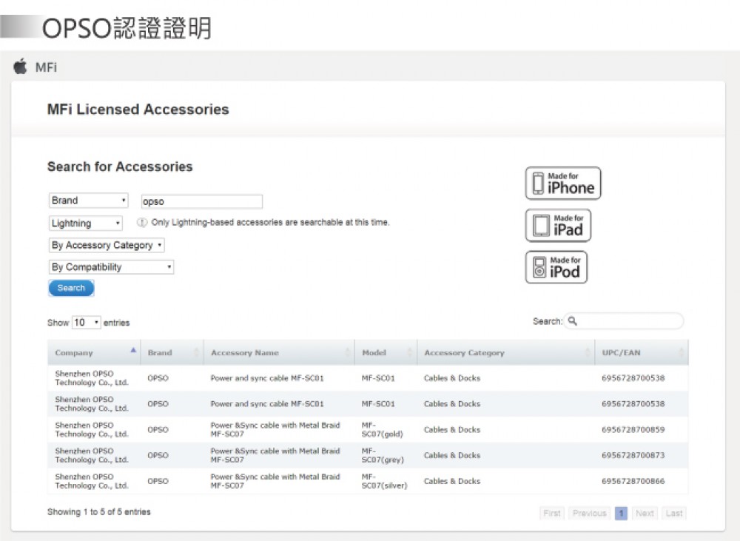The image size is (740, 541).
Task: Click the brand text field containing opso
Action: pyautogui.click(x=201, y=201)
